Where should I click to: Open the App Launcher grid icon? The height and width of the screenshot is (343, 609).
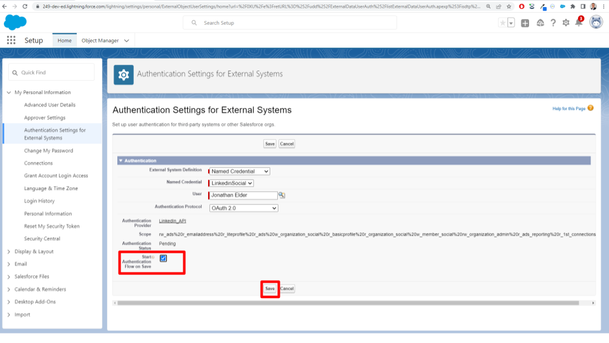(x=11, y=40)
